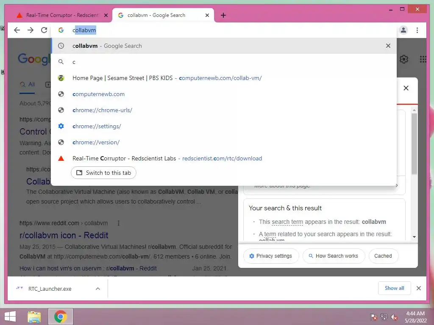
Task: Expand the More about this page arrow
Action: coord(397,185)
